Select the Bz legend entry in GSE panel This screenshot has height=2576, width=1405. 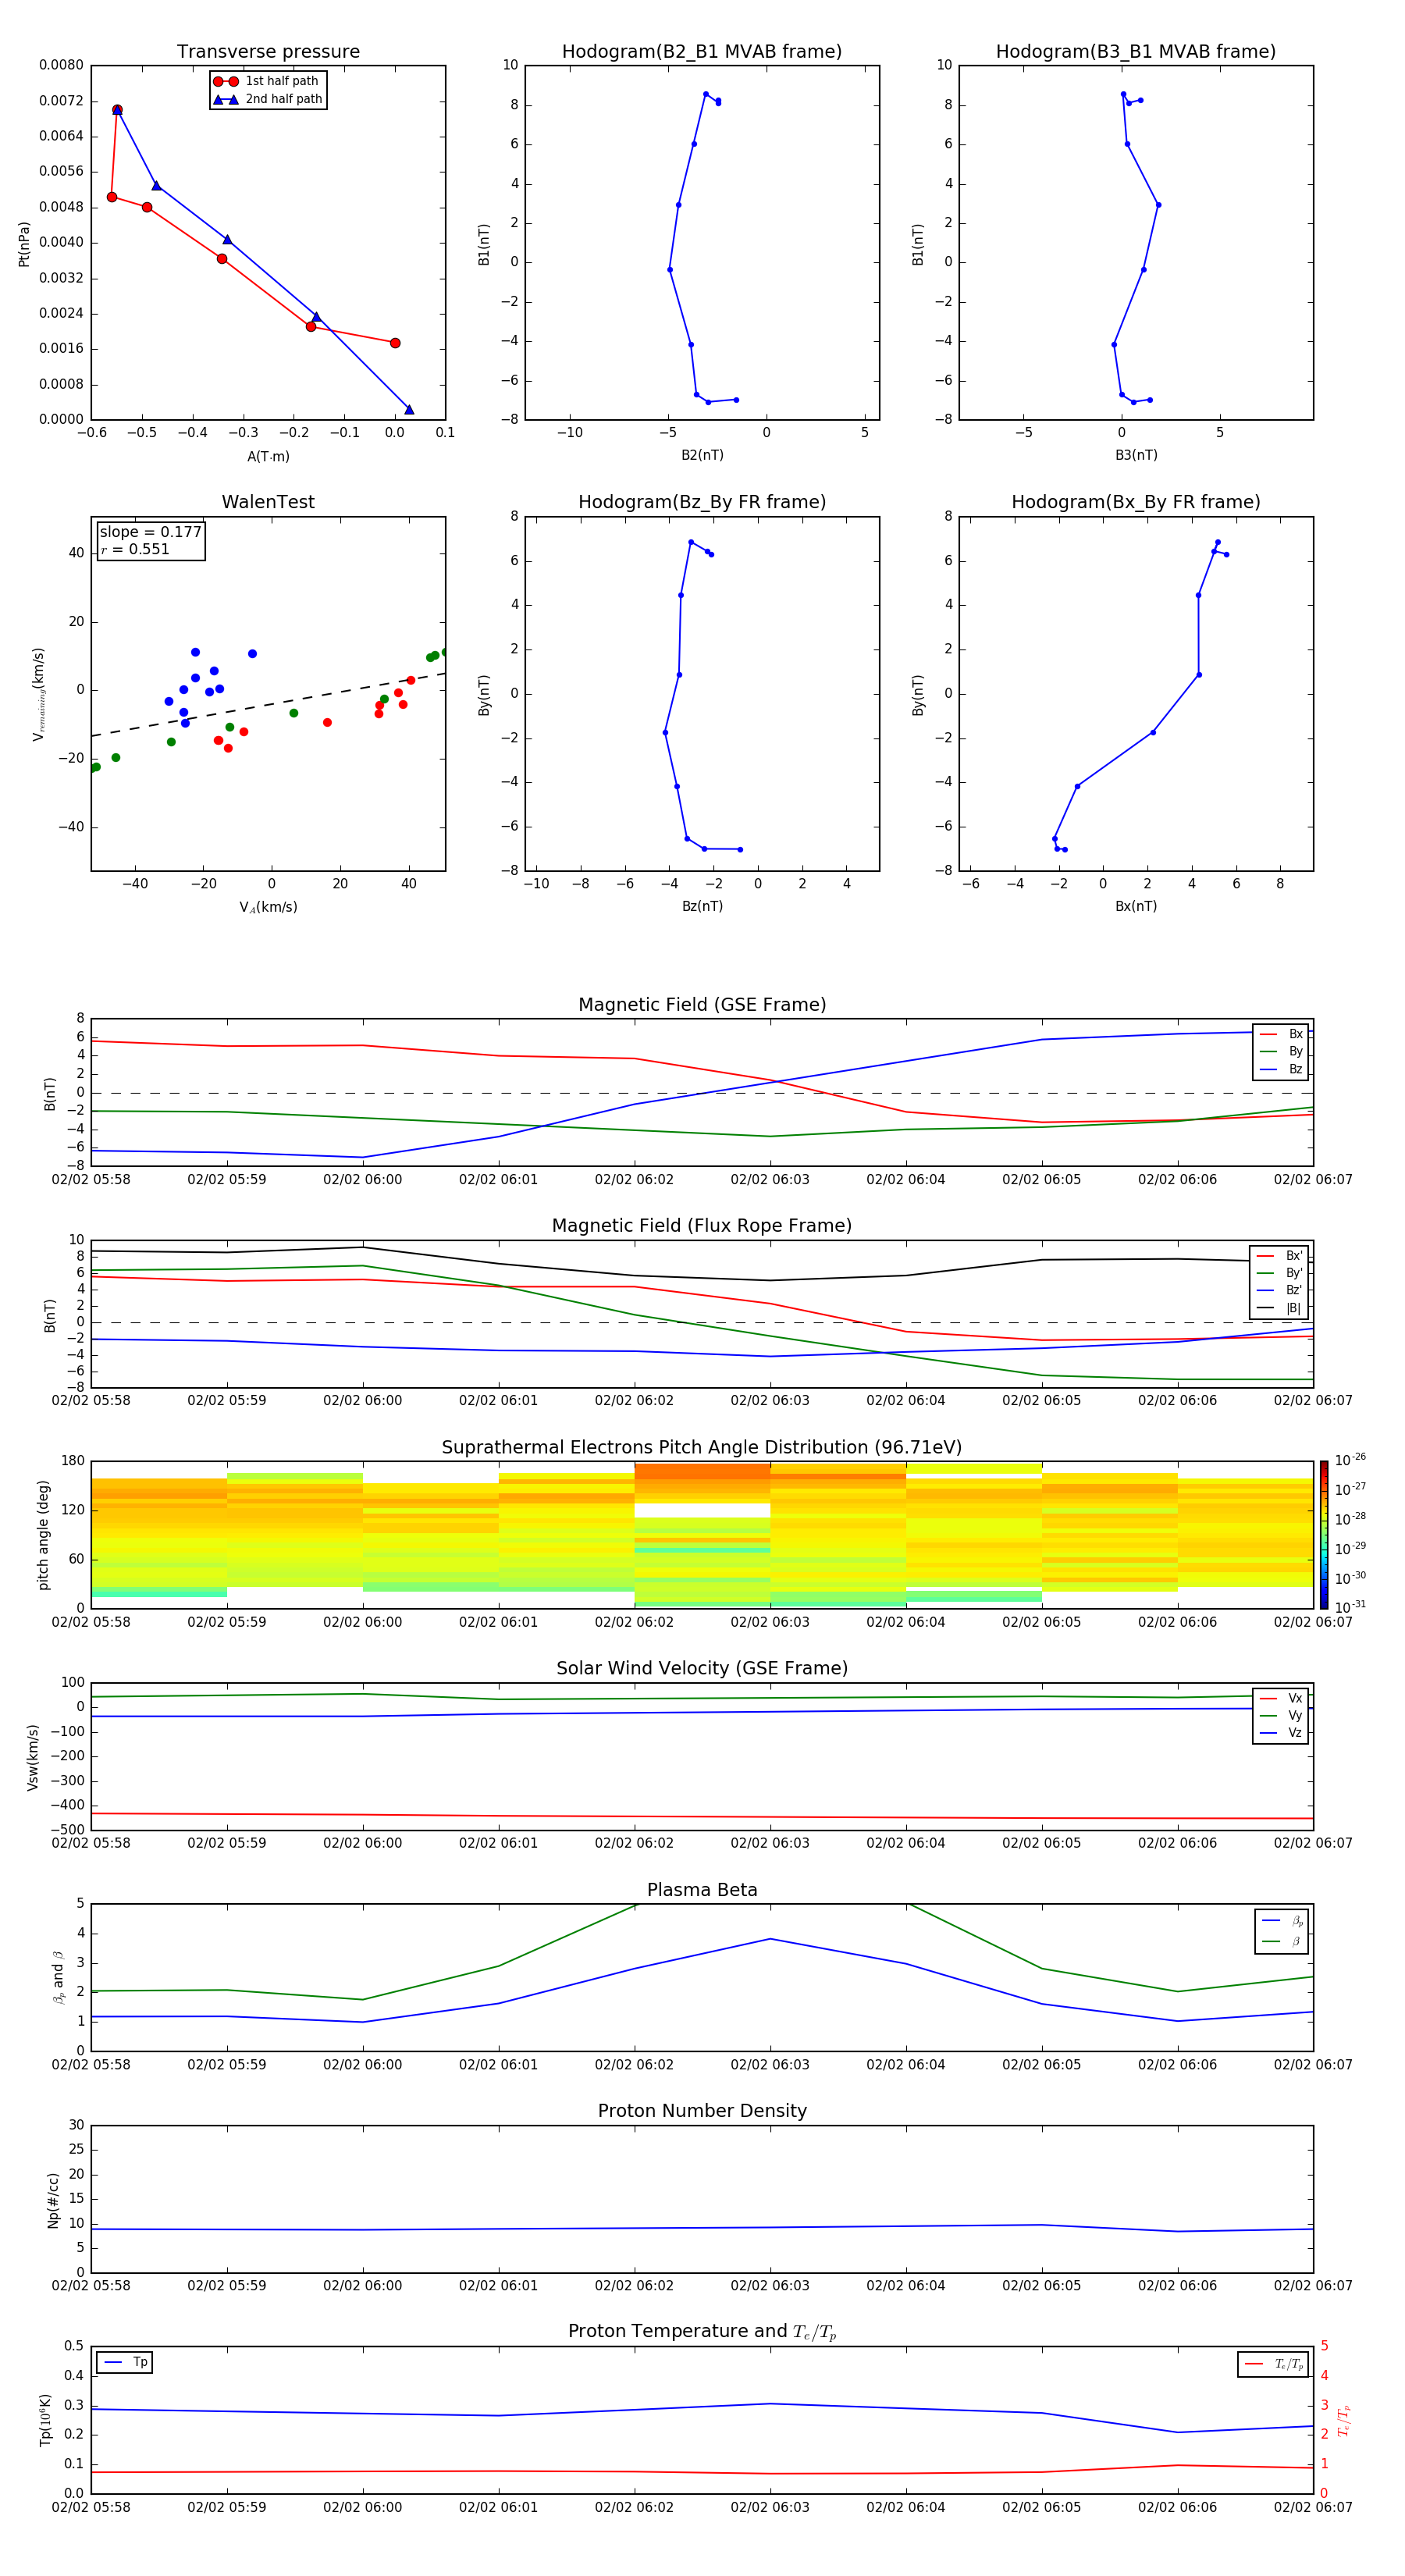click(x=1281, y=1069)
